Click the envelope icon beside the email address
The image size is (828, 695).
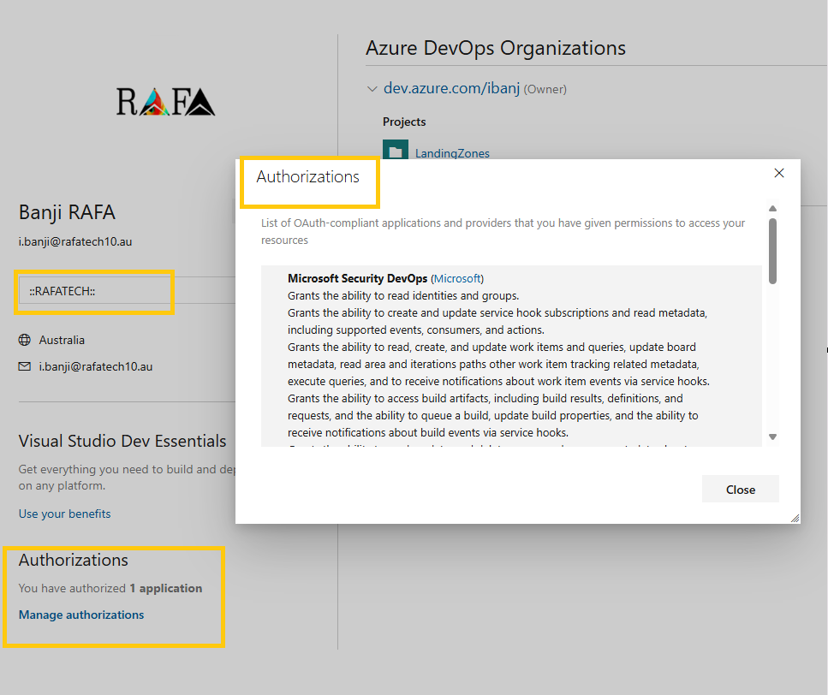point(25,365)
